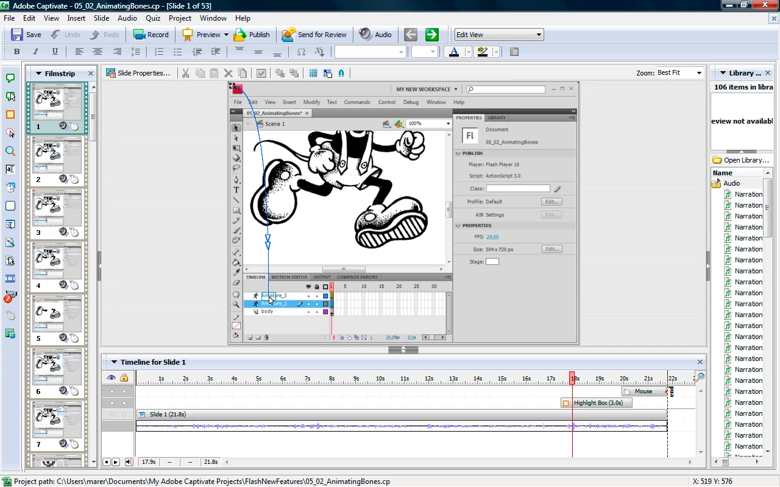
Task: Toggle visibility dot for Mouse timeline row
Action: 112,391
